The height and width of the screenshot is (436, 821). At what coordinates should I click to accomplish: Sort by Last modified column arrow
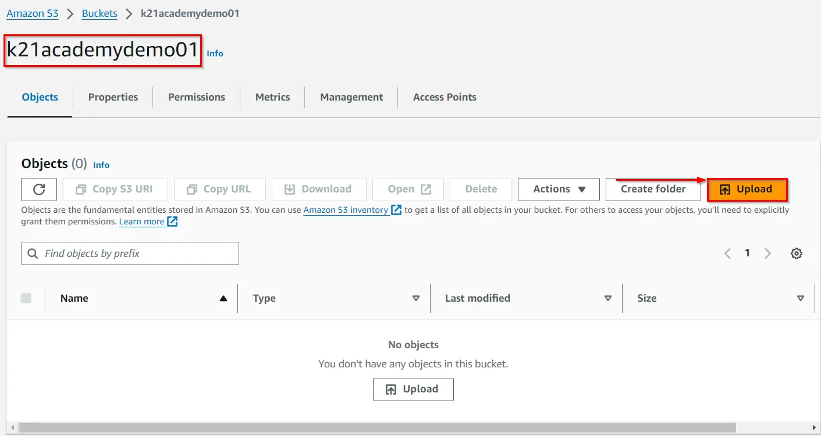point(607,298)
